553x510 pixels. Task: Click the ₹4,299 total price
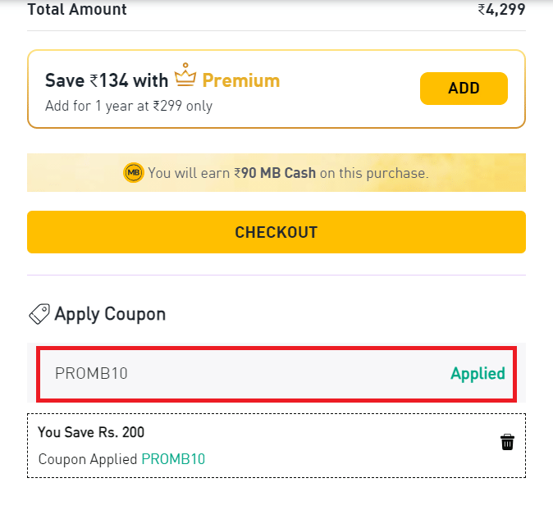click(x=501, y=10)
